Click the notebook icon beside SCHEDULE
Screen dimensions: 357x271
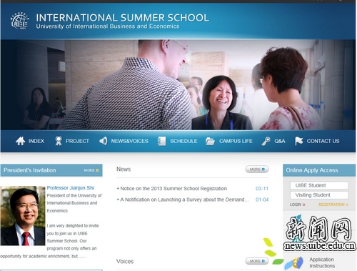161,141
